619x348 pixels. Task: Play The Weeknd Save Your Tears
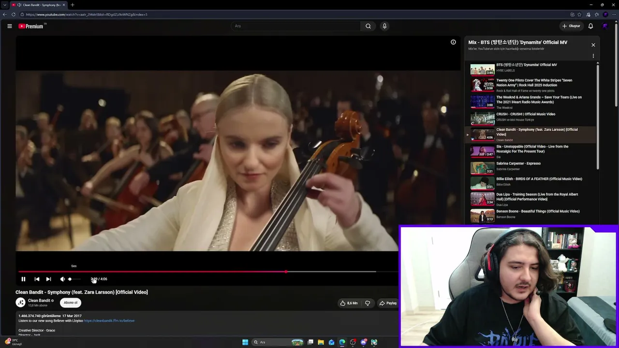click(x=531, y=102)
